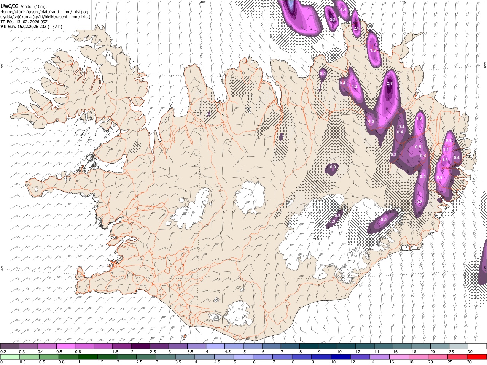Image resolution: width=487 pixels, height=365 pixels.
Task: Click the 1.2 precipitation value in northeast Iceland
Action: pyautogui.click(x=355, y=86)
